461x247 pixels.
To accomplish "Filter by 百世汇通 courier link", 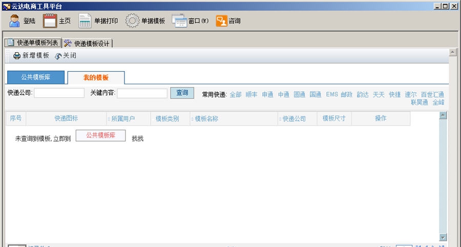I will point(432,95).
